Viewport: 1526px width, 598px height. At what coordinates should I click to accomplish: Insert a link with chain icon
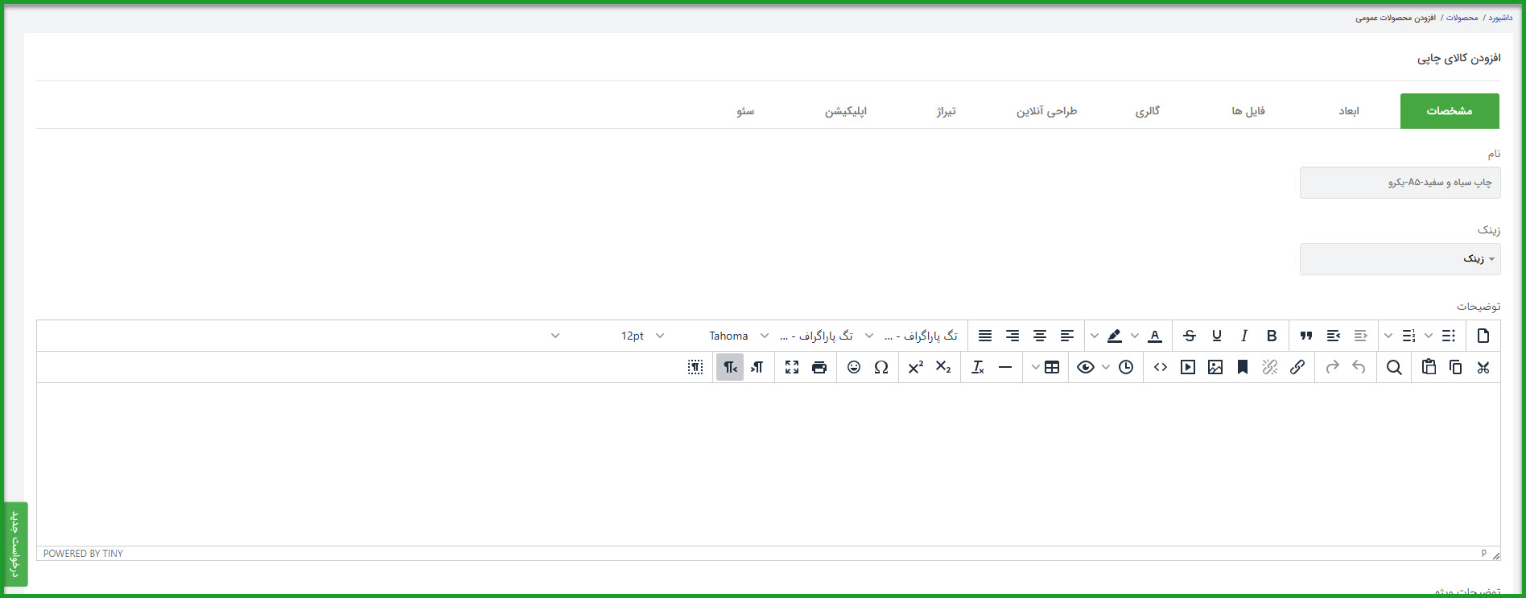[x=1297, y=367]
